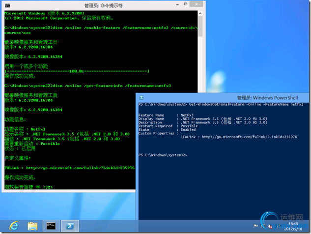311x234 pixels.
Task: Click the network status icon in tray
Action: [263, 226]
